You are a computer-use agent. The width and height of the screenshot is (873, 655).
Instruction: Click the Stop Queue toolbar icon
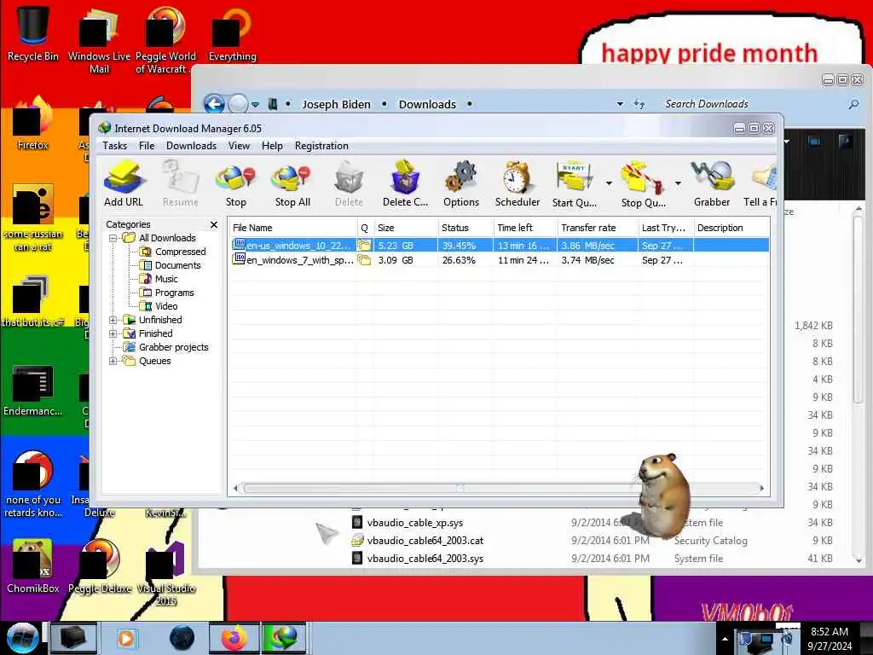pyautogui.click(x=643, y=184)
